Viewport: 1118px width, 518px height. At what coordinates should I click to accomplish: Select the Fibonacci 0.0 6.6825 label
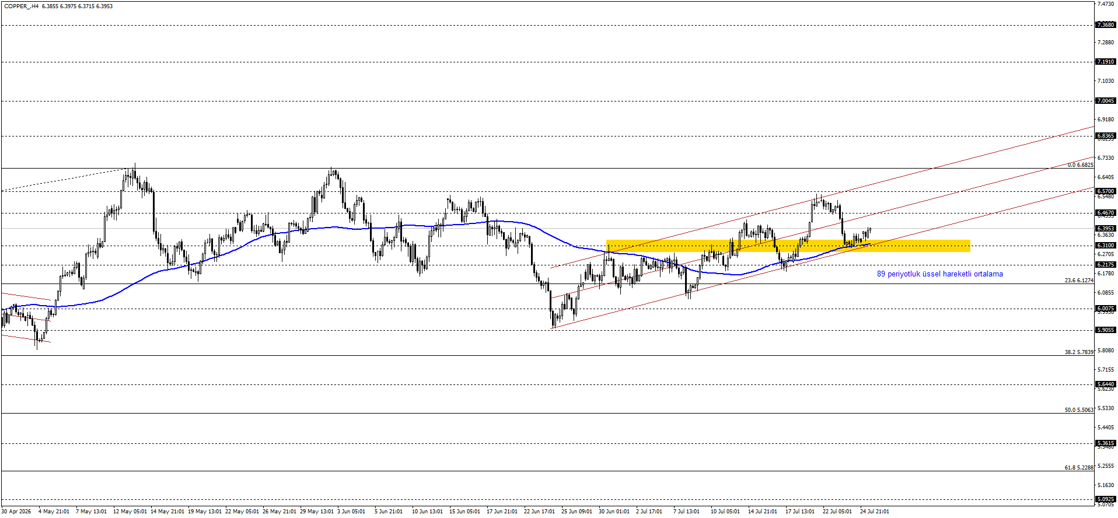click(x=1080, y=165)
